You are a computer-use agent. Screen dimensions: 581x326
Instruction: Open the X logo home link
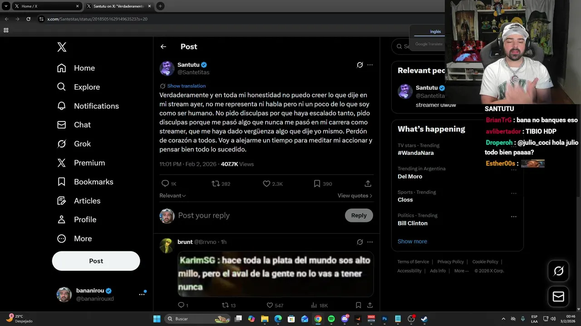click(x=62, y=47)
